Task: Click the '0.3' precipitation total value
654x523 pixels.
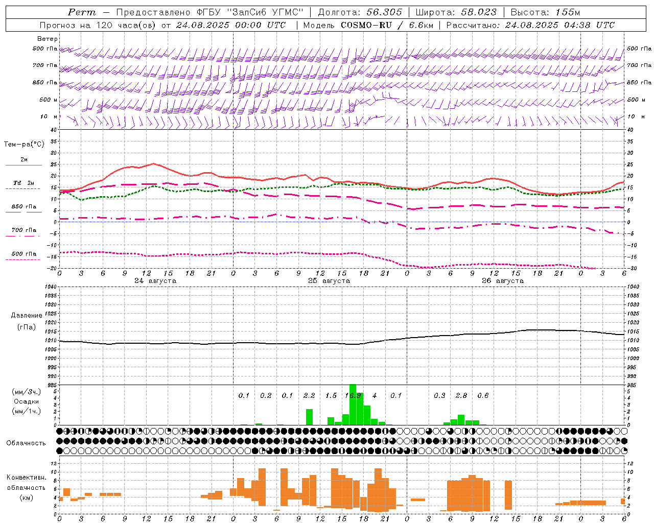Action: tap(439, 396)
